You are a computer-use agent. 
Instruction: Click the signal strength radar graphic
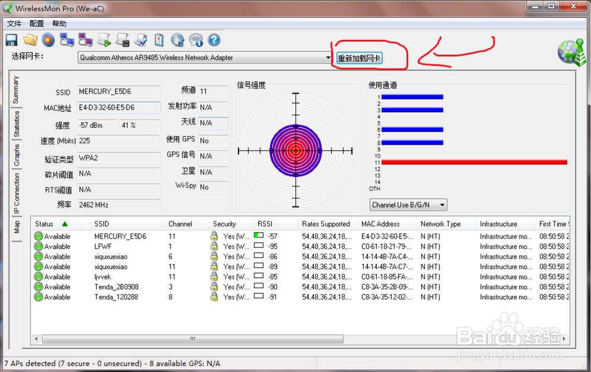(x=295, y=151)
